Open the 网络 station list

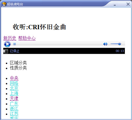pyautogui.click(x=14, y=83)
